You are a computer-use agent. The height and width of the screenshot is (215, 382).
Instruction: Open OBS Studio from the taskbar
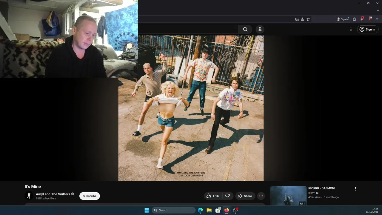[235, 210]
